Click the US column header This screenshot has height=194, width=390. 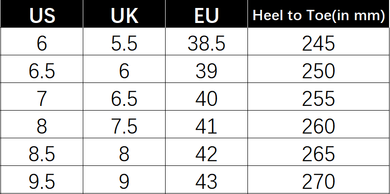coord(41,14)
